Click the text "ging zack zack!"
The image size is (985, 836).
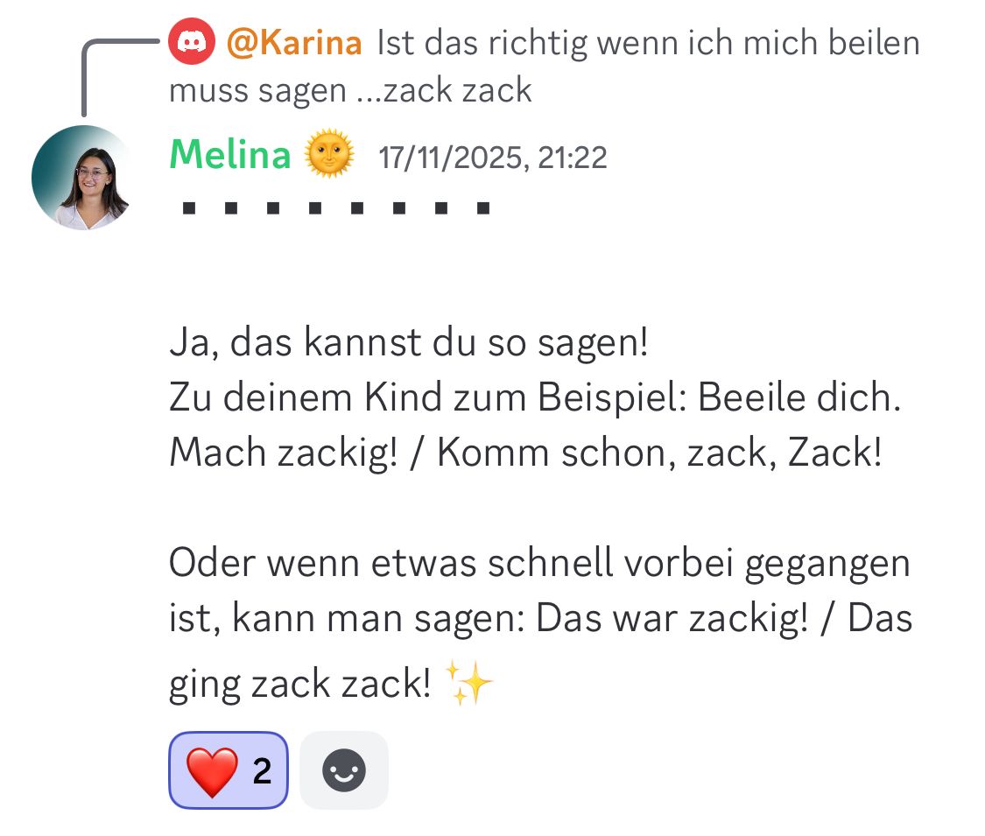pyautogui.click(x=299, y=684)
